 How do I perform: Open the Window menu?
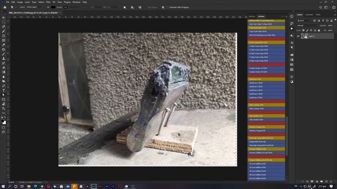click(x=76, y=2)
